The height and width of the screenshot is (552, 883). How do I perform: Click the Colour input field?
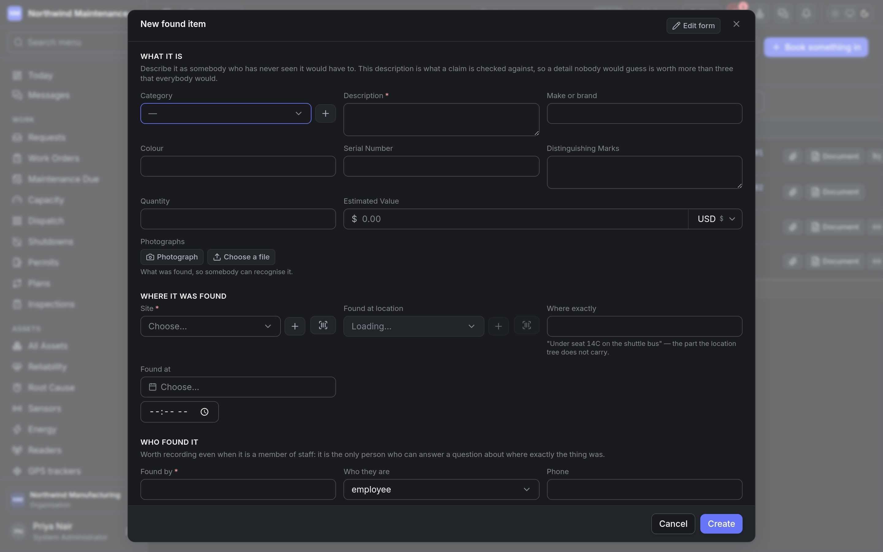[x=238, y=166]
